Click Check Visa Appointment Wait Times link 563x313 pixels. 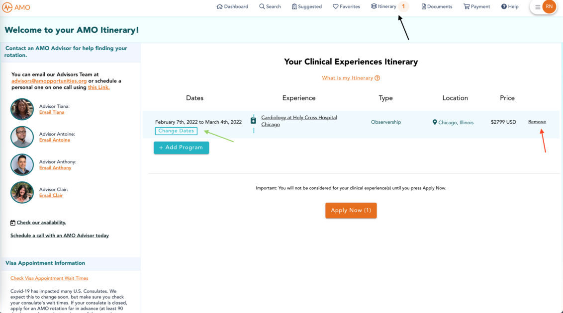coord(49,278)
